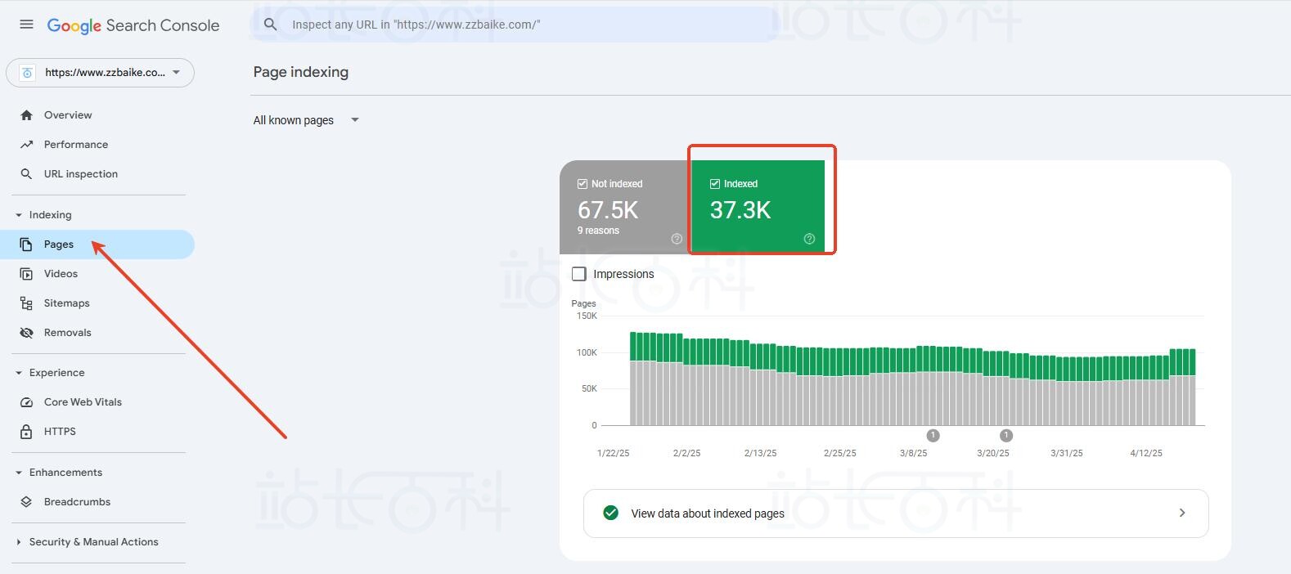1291x574 pixels.
Task: Open the property selector dropdown
Action: pyautogui.click(x=100, y=73)
